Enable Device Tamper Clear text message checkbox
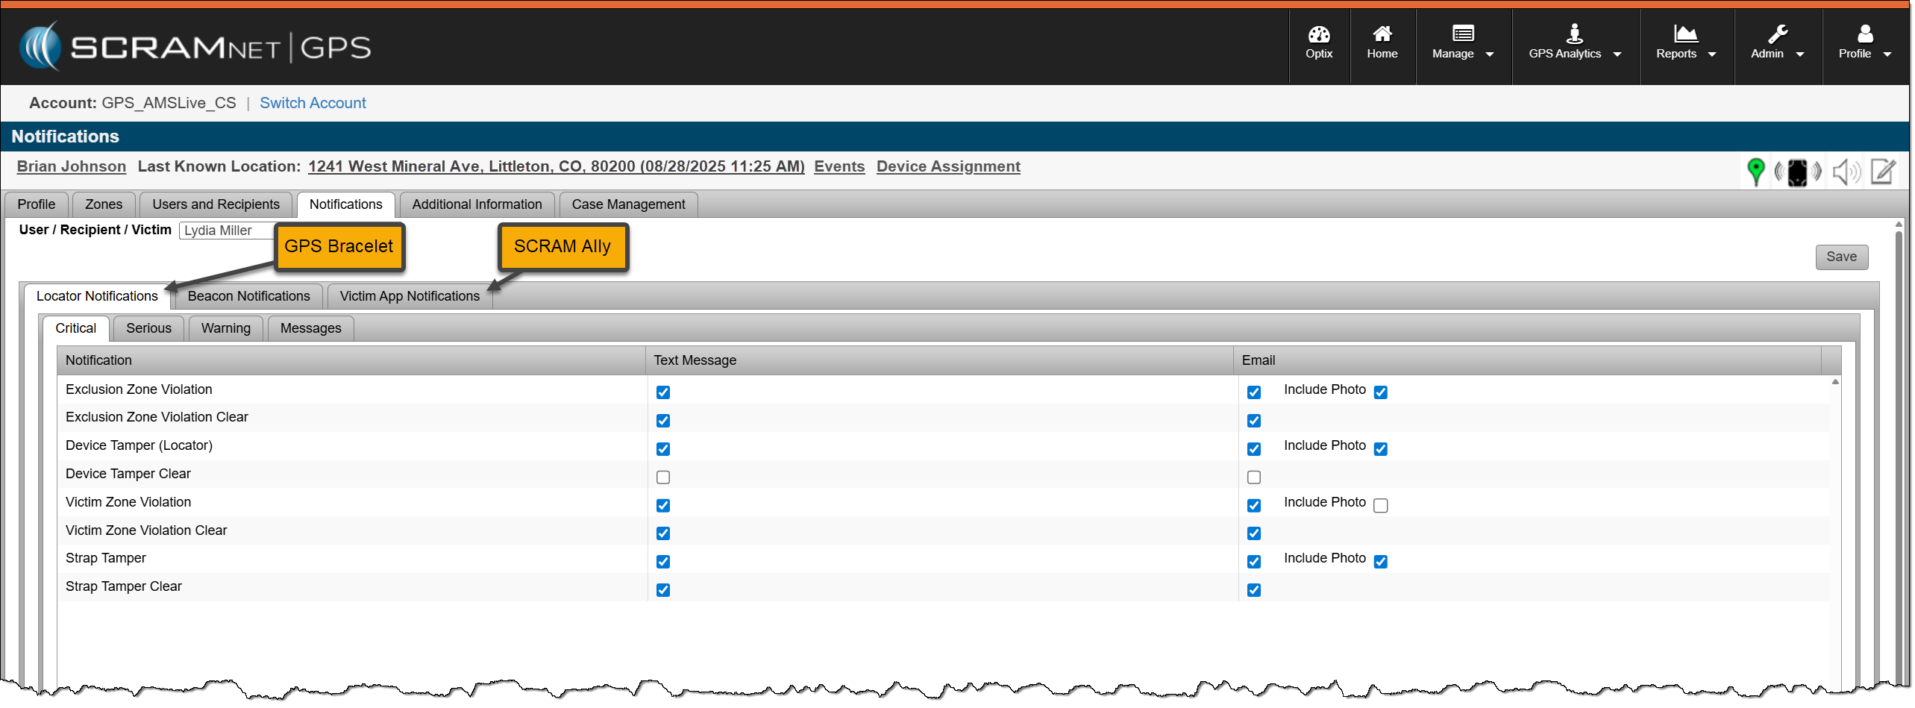Screen dimensions: 1915x708 [x=662, y=477]
